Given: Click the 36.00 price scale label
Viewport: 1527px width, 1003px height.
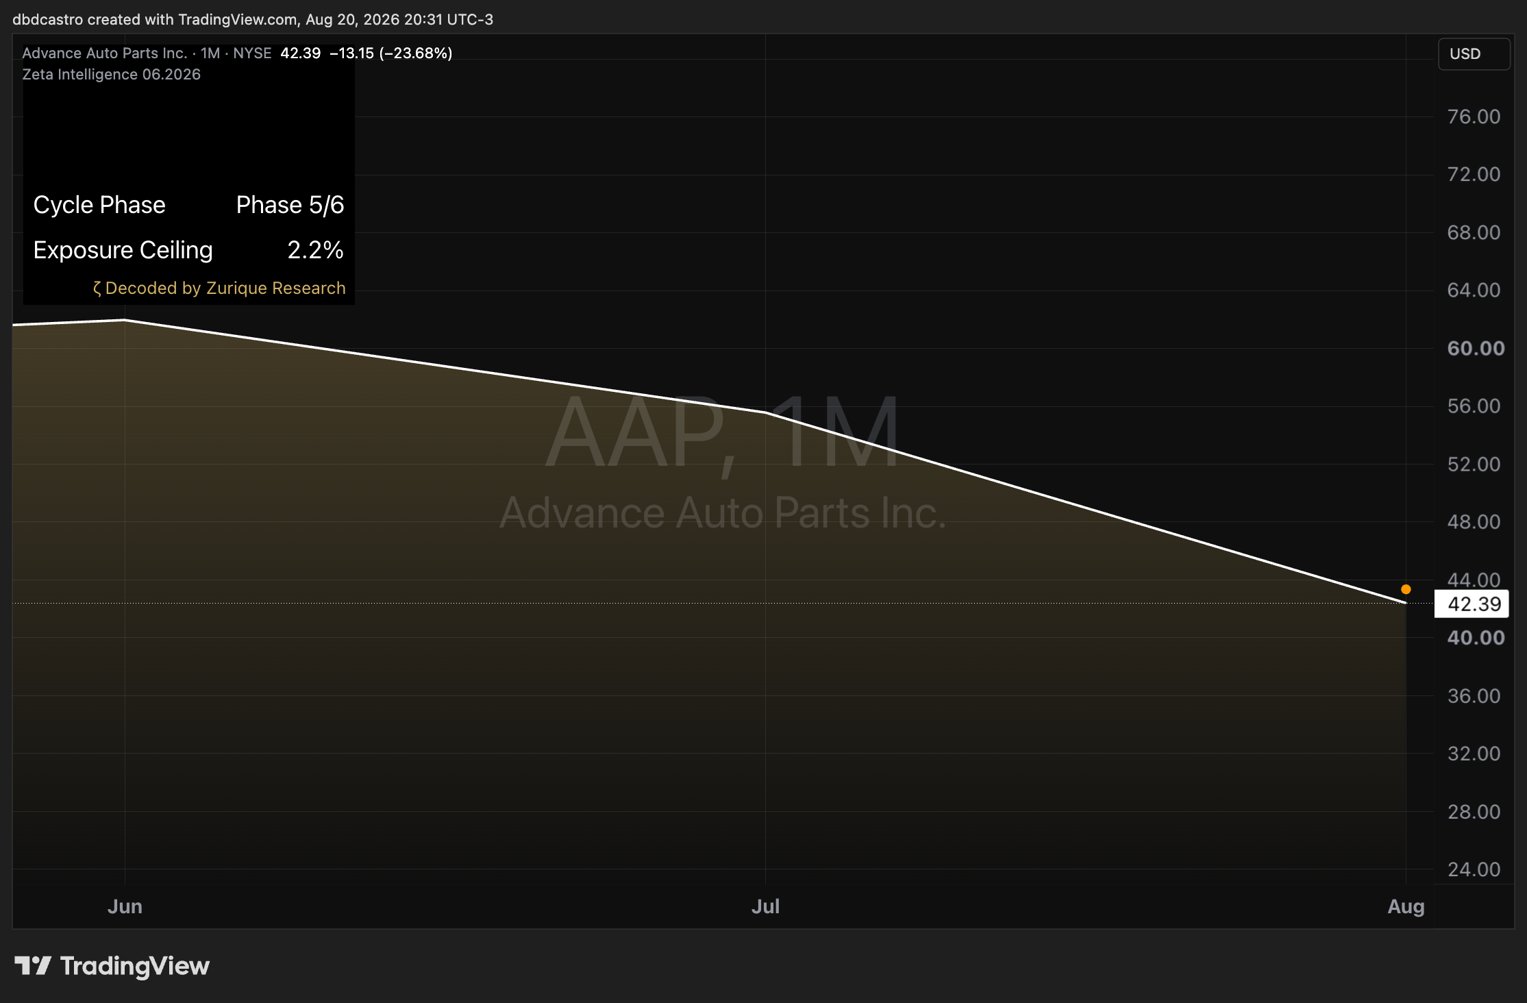Looking at the screenshot, I should [x=1474, y=695].
